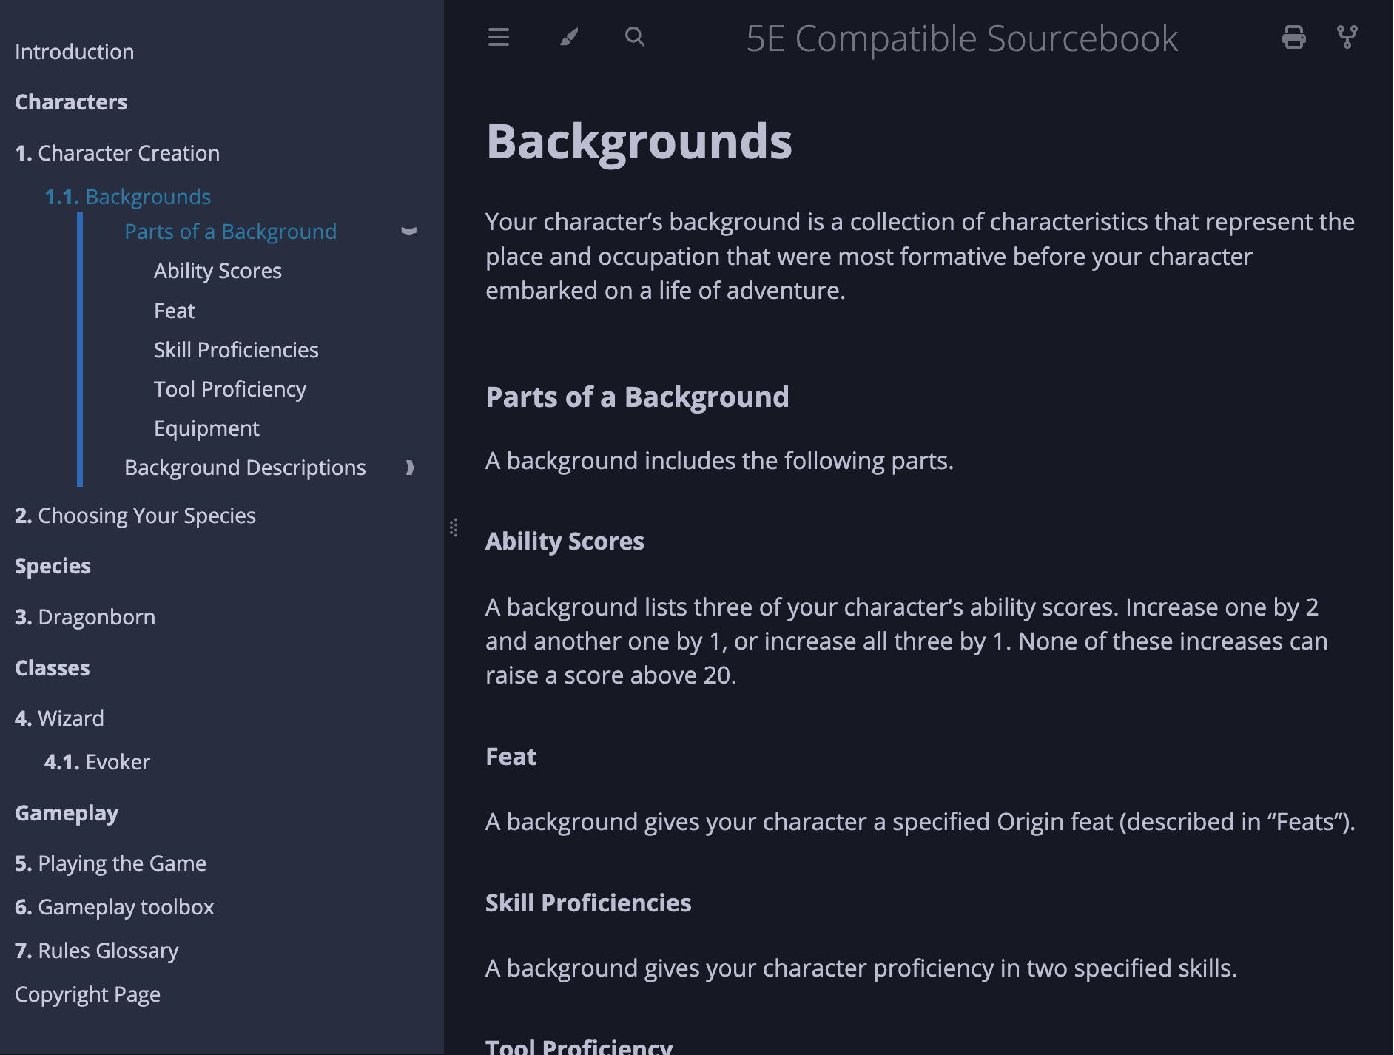Toggle the sidebar with the hamburger icon

tap(499, 37)
